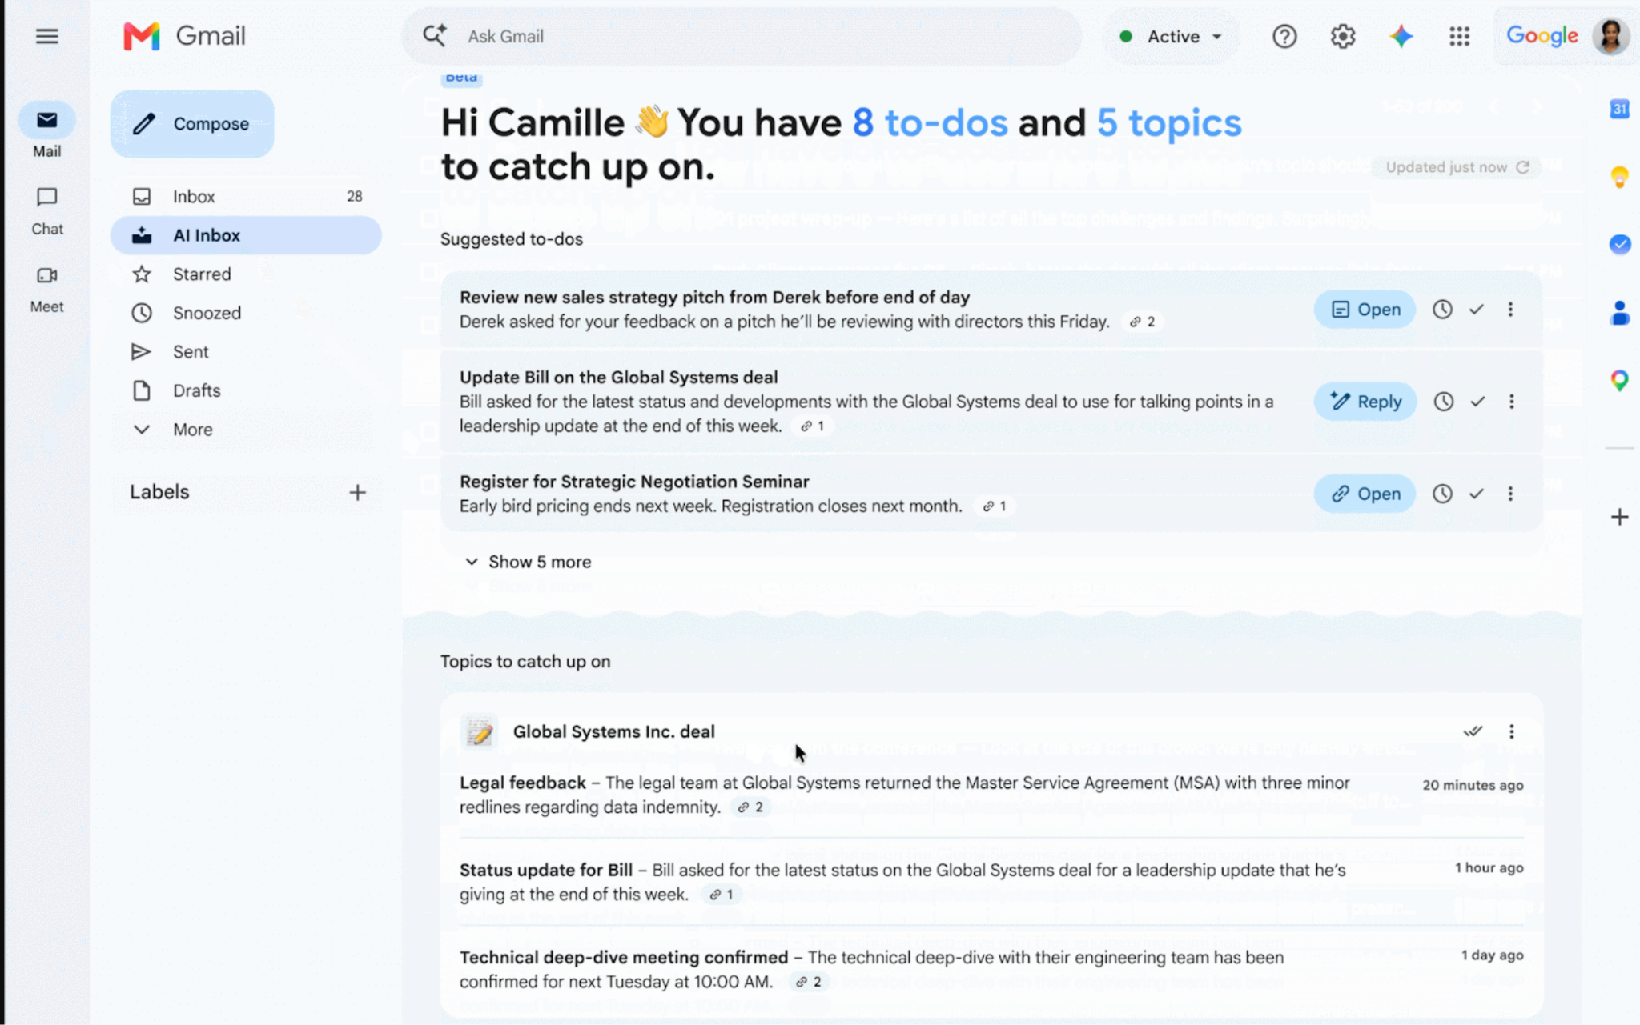
Task: Open Google Maps side panel icon
Action: pyautogui.click(x=1619, y=381)
